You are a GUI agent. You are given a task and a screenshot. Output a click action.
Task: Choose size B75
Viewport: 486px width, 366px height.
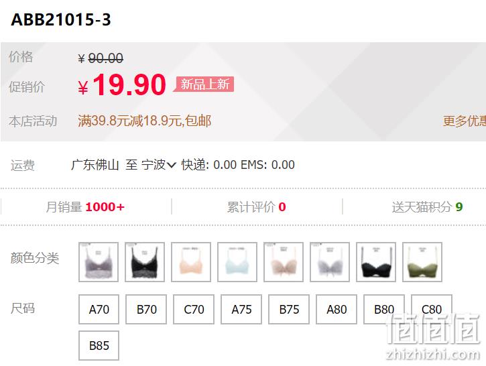[x=289, y=309]
